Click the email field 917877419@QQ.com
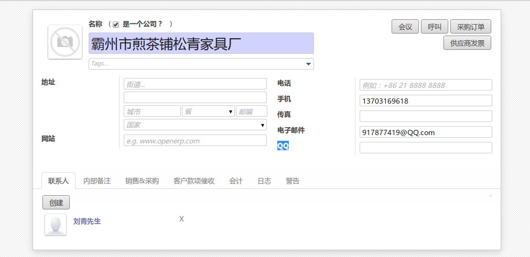 426,132
